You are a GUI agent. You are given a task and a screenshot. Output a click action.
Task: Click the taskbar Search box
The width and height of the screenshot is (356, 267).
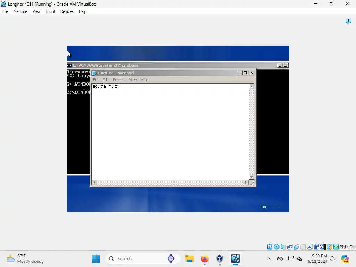[143, 259]
